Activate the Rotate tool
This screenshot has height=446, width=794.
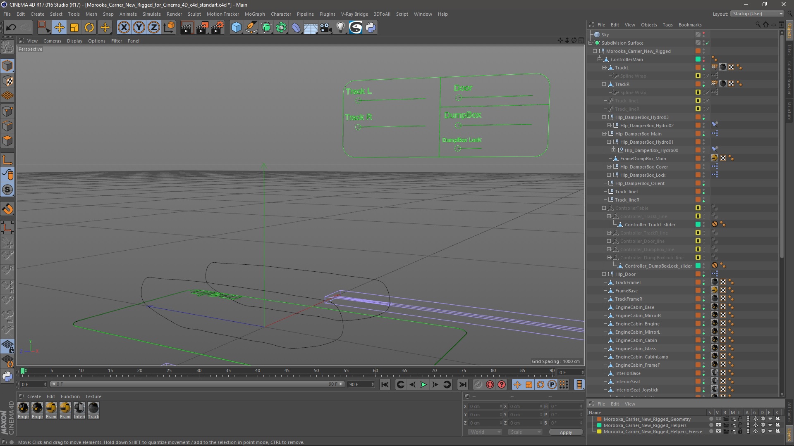coord(89,28)
